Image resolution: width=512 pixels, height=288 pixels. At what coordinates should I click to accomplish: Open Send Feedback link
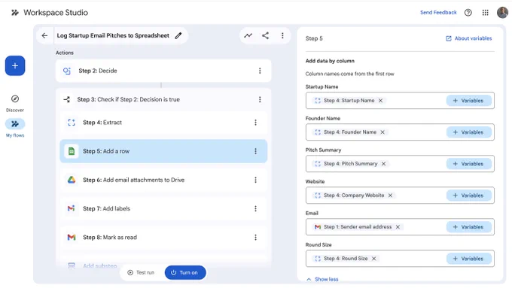point(438,13)
